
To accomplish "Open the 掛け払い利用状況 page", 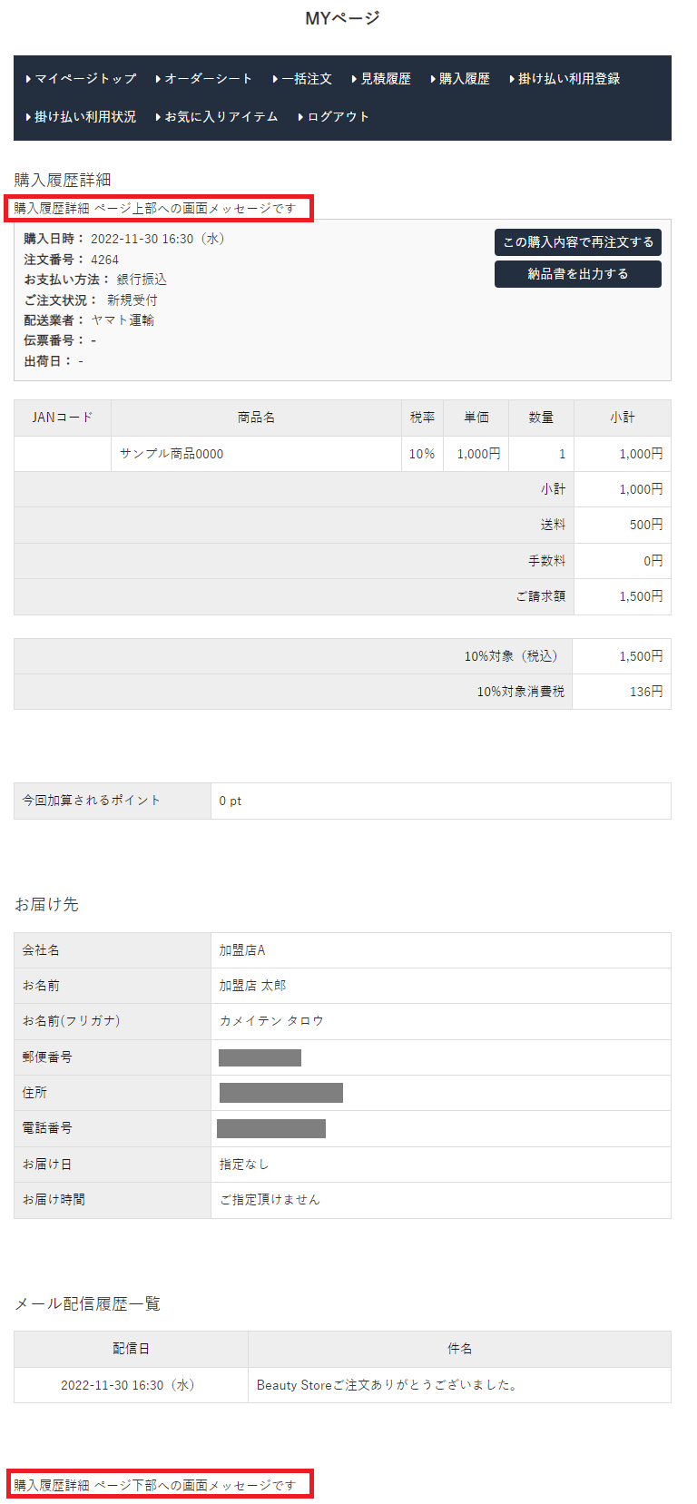I will pos(84,117).
